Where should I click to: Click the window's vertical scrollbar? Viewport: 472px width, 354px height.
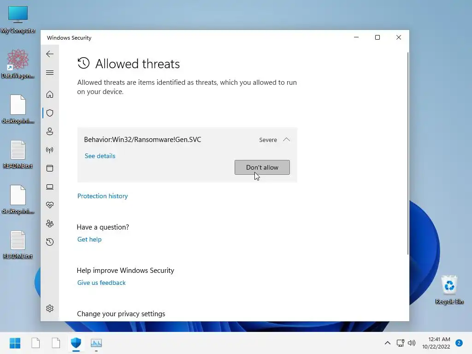point(408,153)
